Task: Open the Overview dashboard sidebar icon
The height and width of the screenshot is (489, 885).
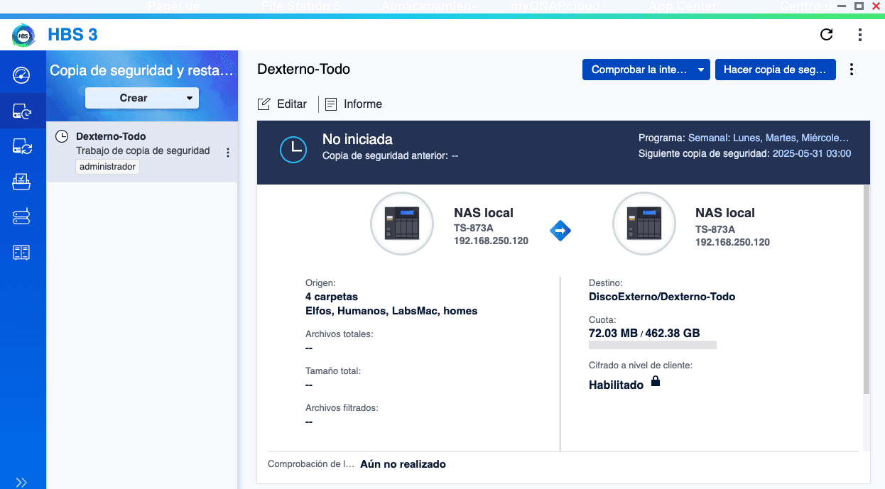Action: coord(22,75)
